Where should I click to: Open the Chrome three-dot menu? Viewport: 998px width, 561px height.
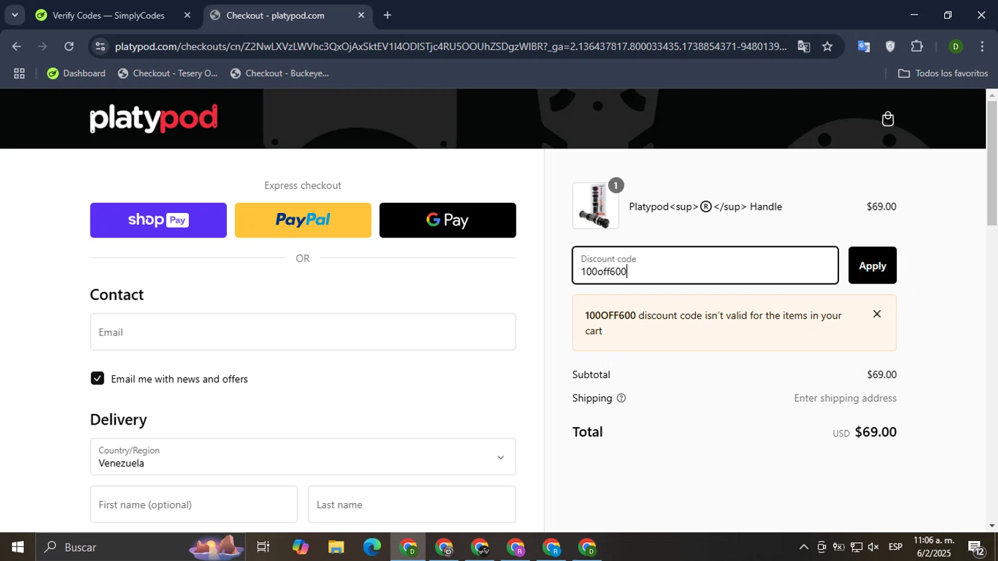tap(982, 47)
